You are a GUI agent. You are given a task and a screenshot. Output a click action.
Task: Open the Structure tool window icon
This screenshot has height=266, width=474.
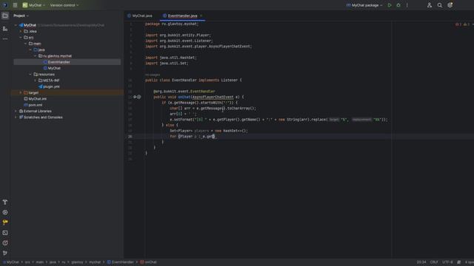5,29
